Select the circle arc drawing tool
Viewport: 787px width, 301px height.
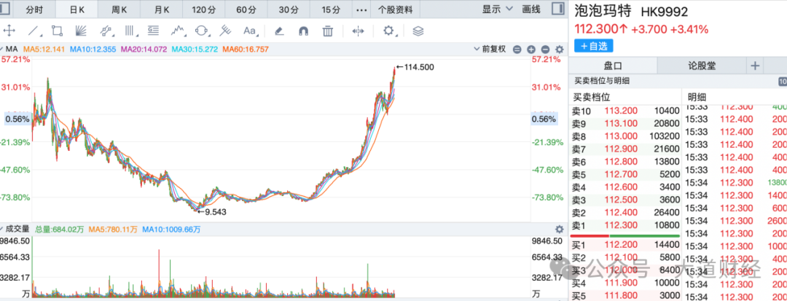tap(202, 31)
